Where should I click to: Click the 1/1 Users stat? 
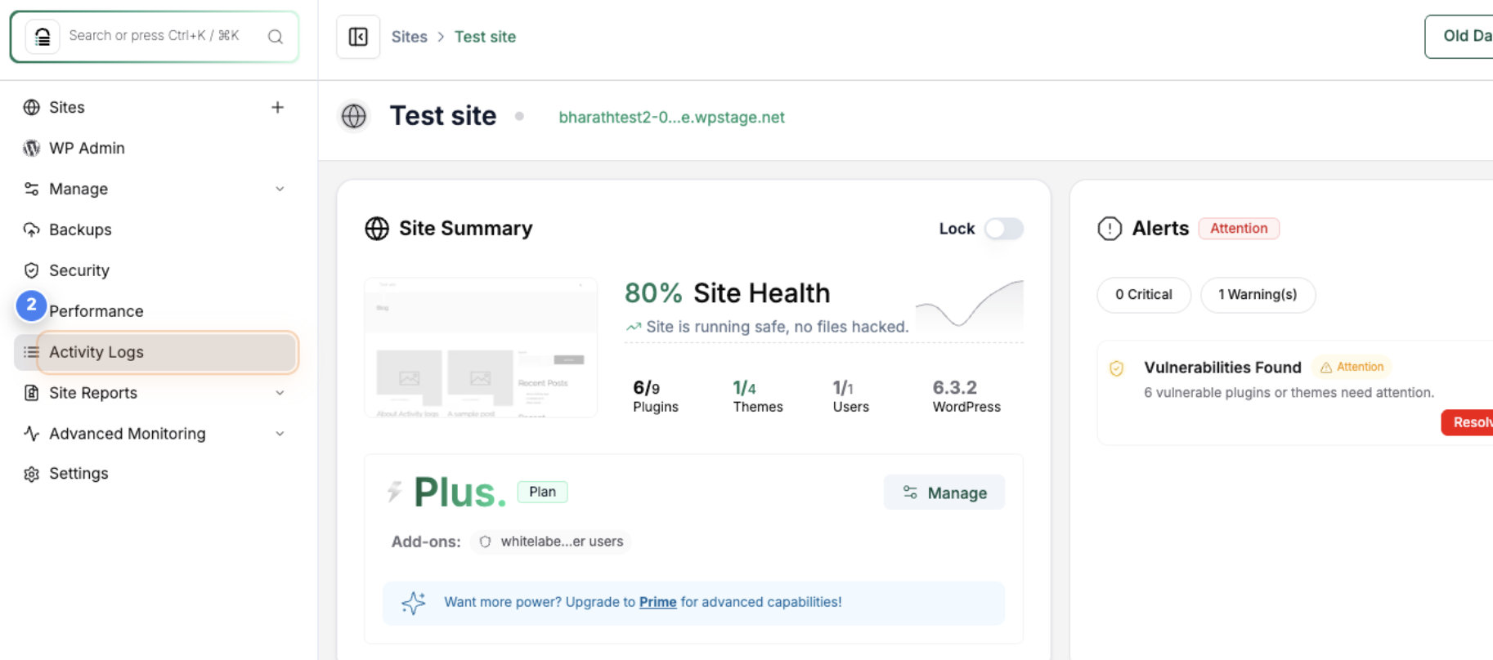pyautogui.click(x=850, y=396)
